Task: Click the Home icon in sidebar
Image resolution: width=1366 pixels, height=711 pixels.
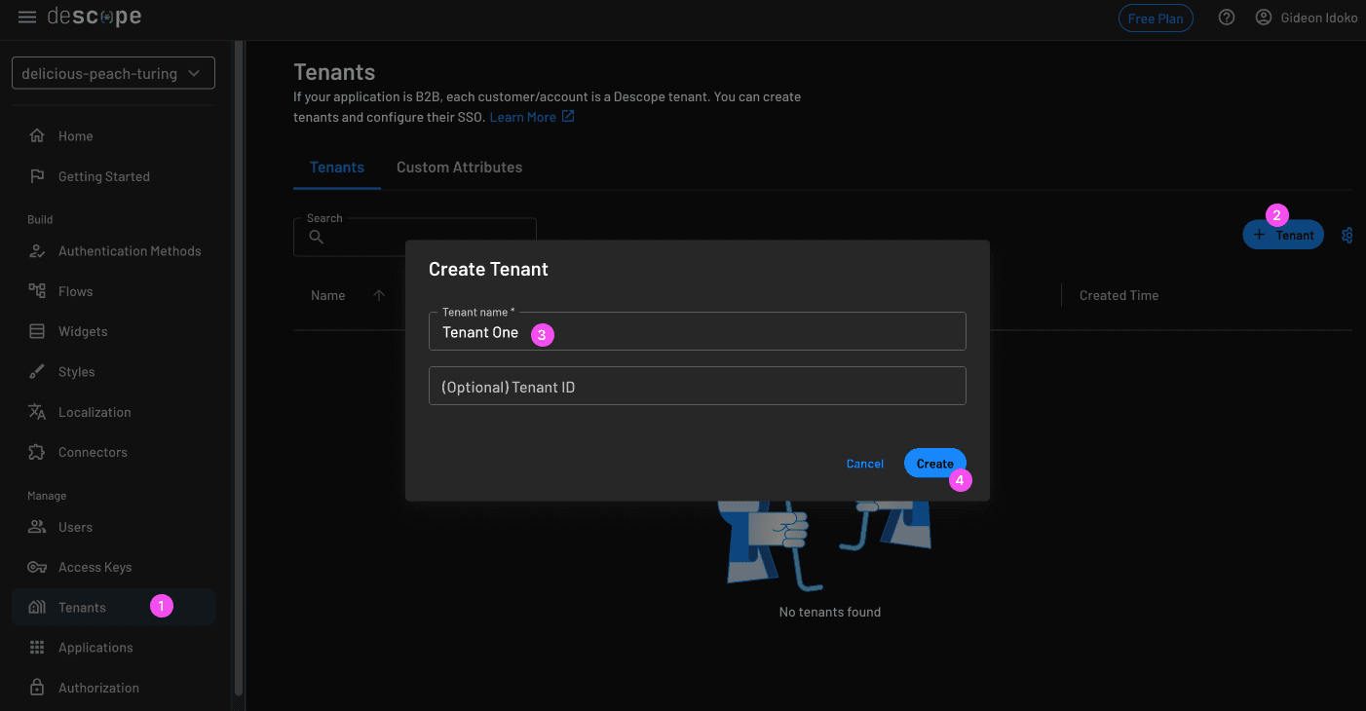Action: (x=37, y=136)
